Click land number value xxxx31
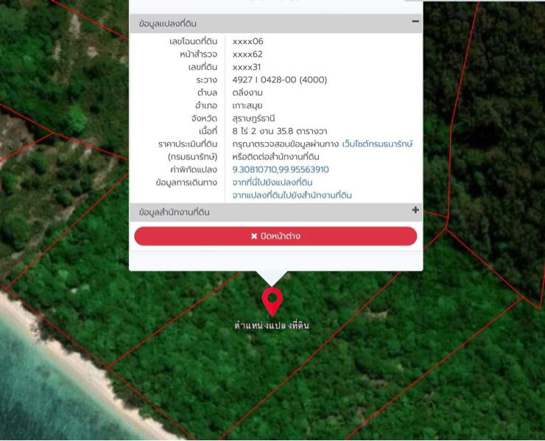 (x=247, y=67)
